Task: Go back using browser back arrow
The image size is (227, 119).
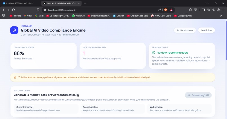Action: pos(4,10)
